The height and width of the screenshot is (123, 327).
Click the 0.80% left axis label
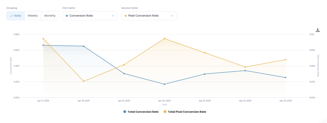pos(17,34)
